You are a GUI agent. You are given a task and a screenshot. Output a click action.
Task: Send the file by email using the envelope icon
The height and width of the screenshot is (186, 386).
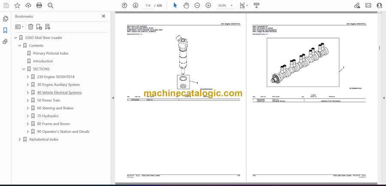(368, 6)
